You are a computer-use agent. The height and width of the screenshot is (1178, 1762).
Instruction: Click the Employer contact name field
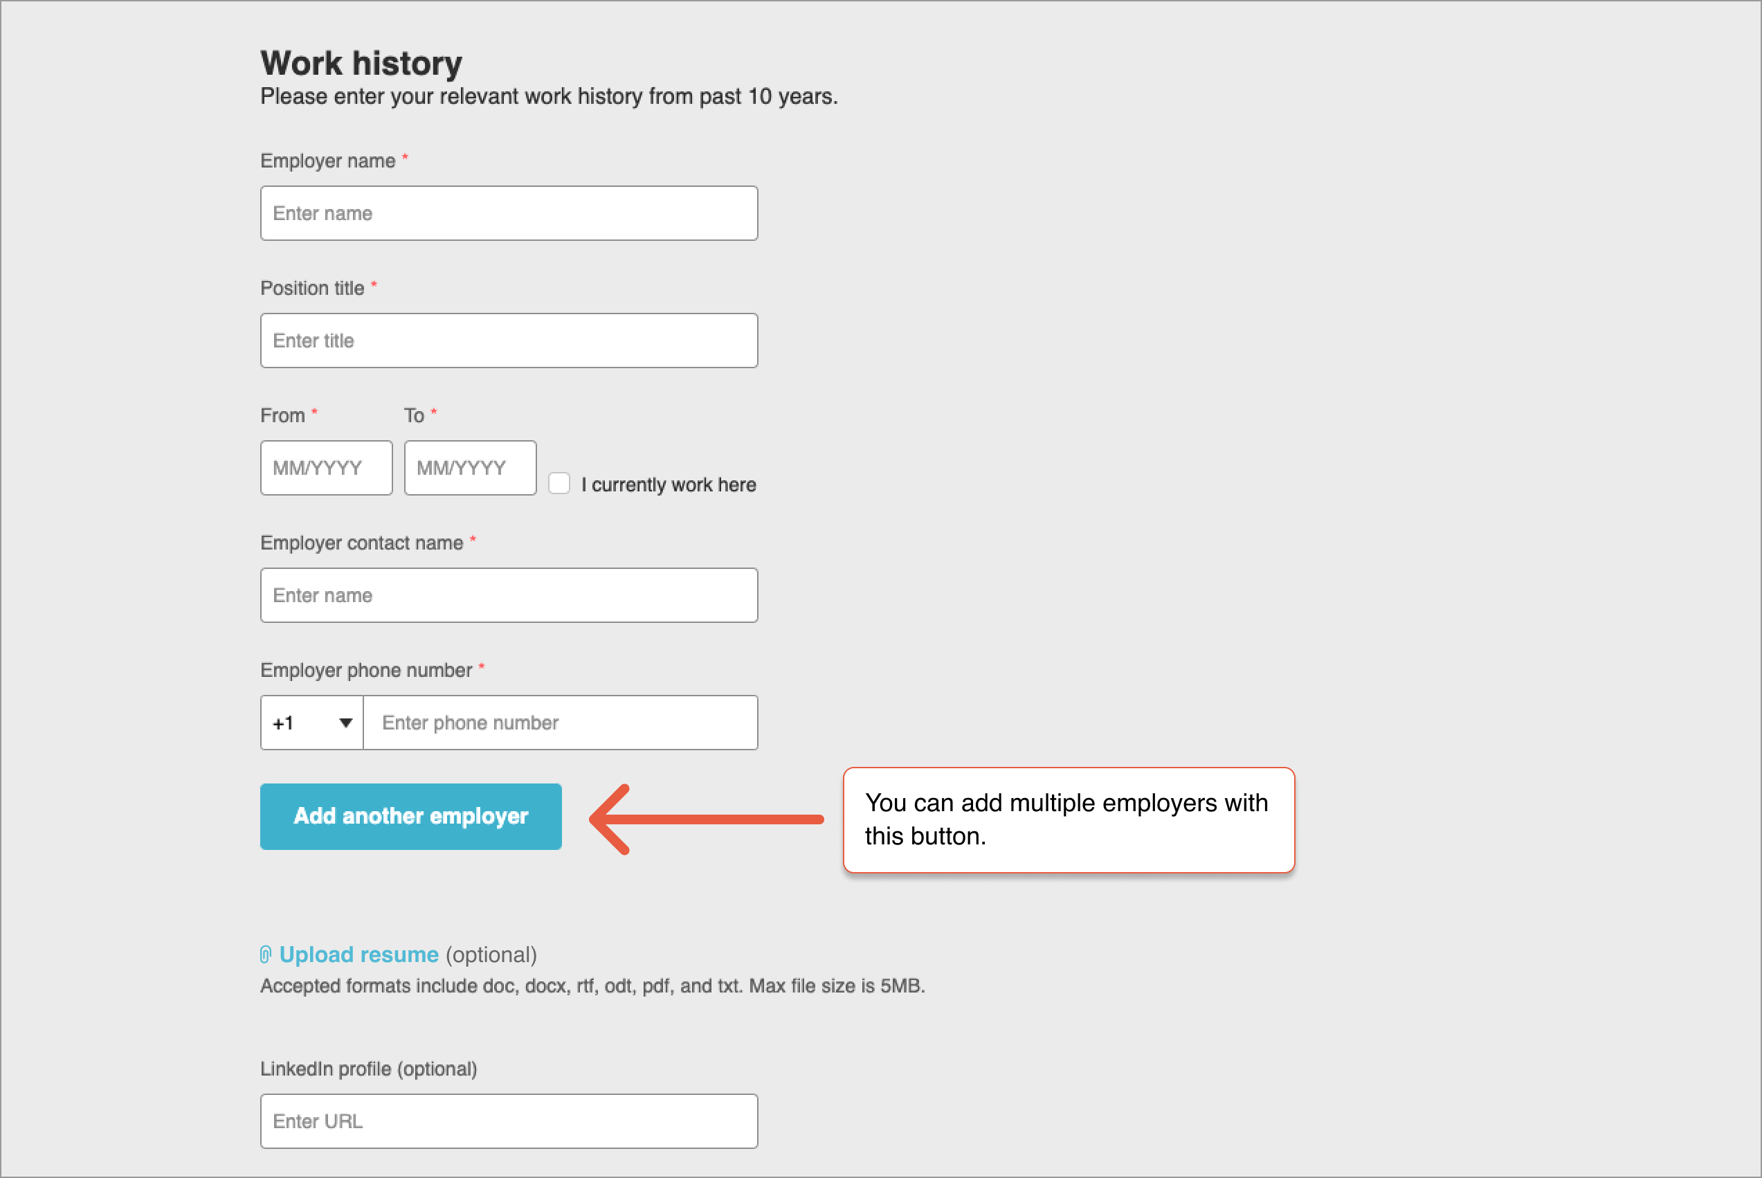509,595
